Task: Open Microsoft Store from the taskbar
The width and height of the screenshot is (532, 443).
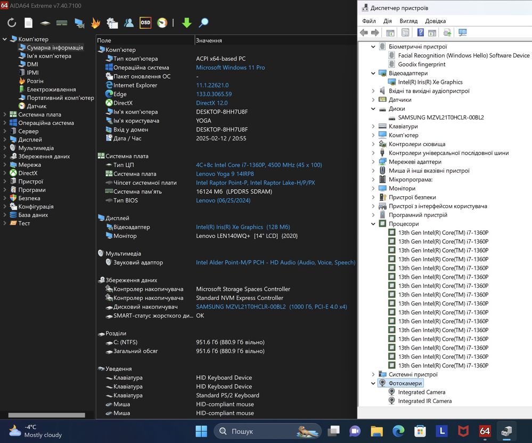Action: 420,431
